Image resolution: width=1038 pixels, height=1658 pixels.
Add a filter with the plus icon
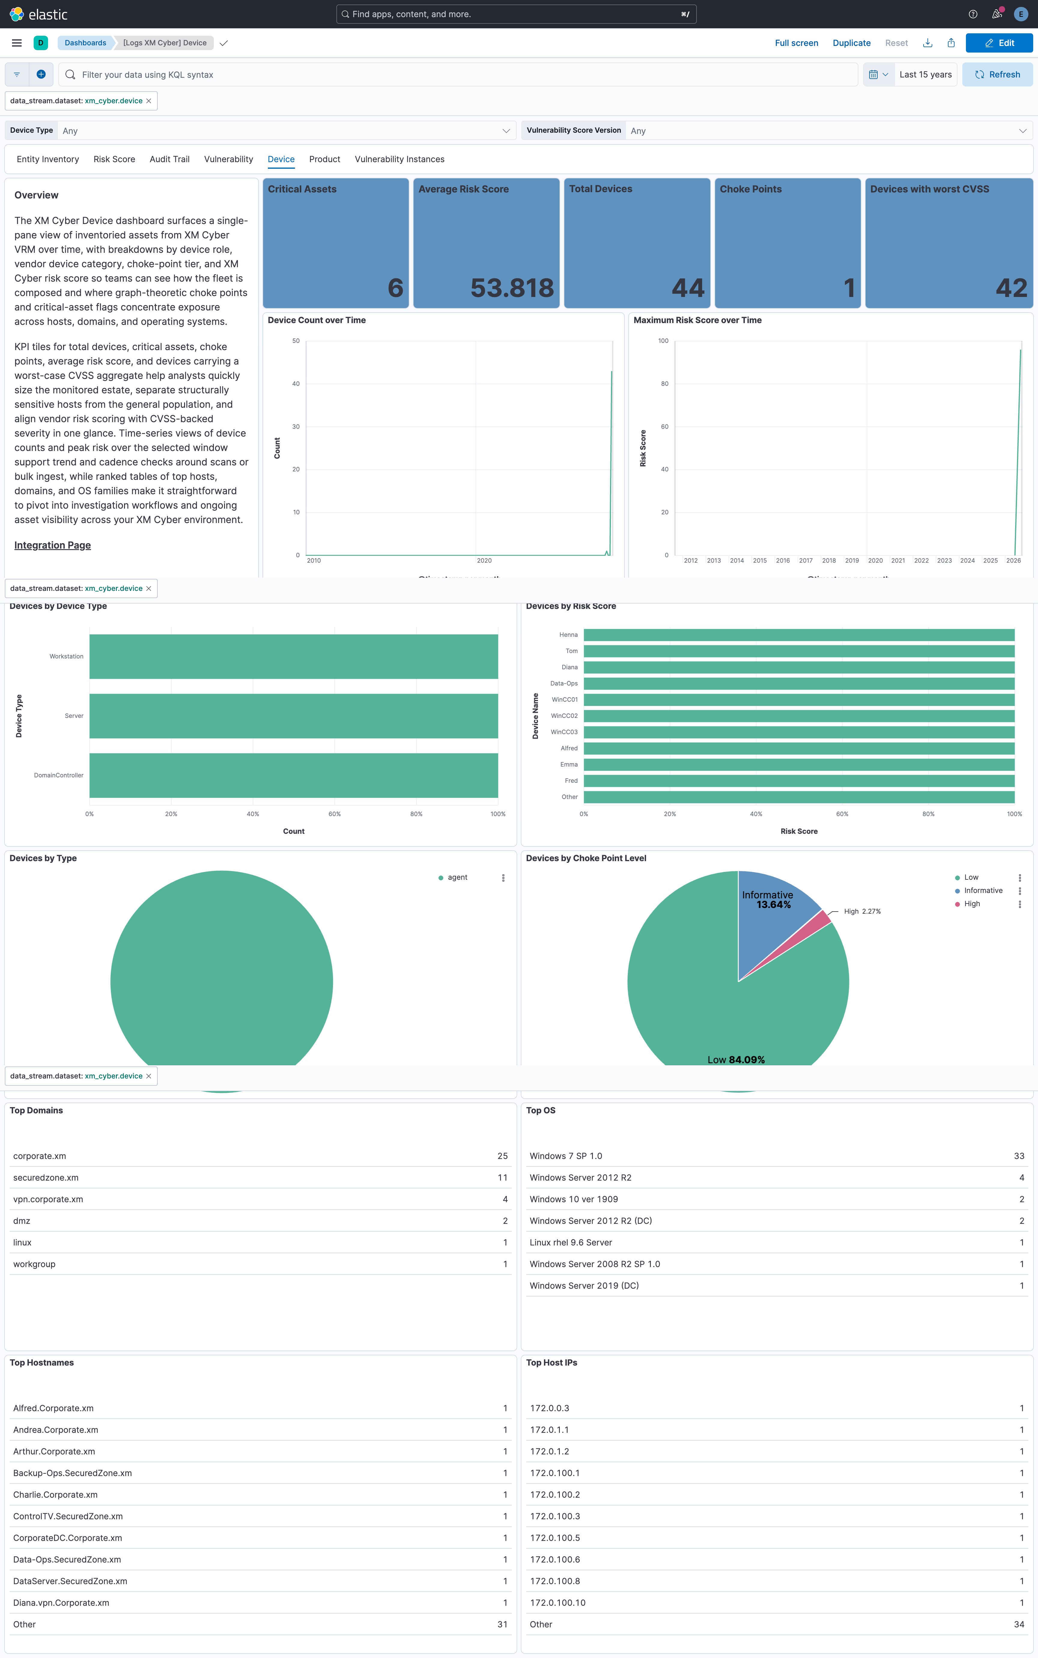point(41,74)
